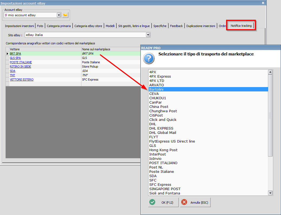Select SFC Express in the transport list
The height and width of the screenshot is (215, 281).
click(208, 184)
